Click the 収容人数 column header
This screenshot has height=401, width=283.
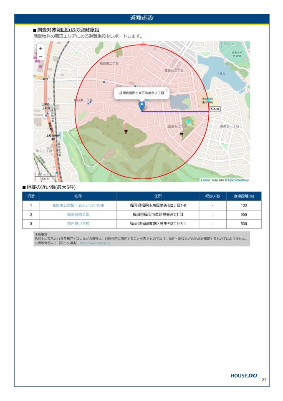pos(212,196)
